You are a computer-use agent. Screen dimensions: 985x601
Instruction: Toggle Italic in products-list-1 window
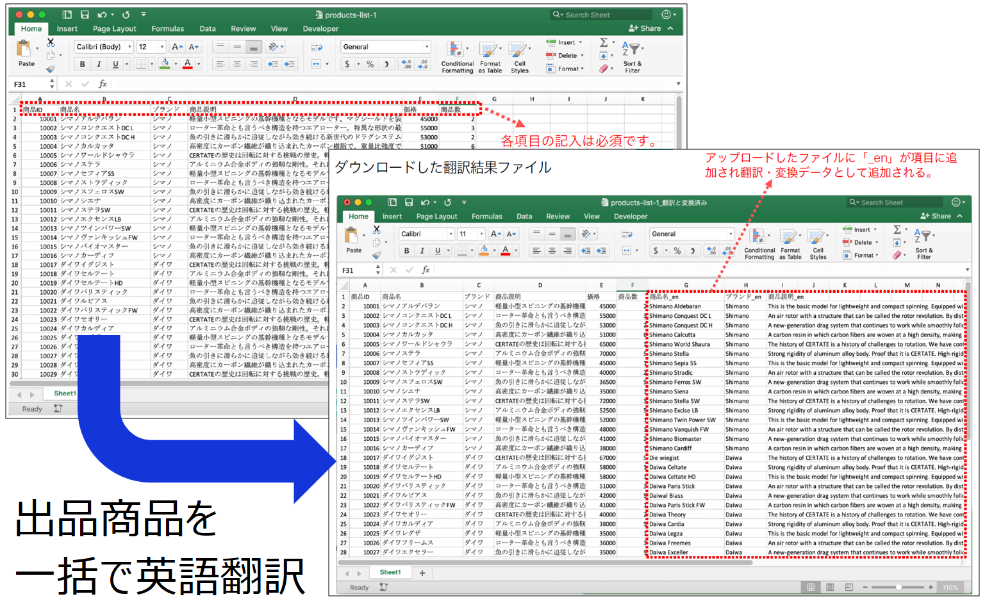pos(99,64)
